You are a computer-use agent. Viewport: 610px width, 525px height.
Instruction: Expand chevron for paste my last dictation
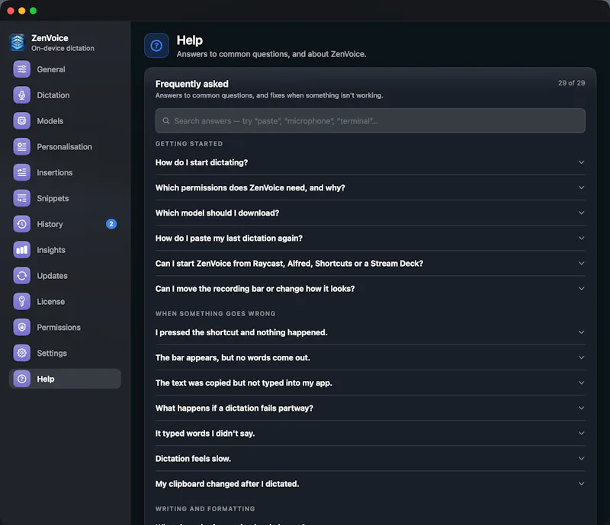(x=581, y=238)
